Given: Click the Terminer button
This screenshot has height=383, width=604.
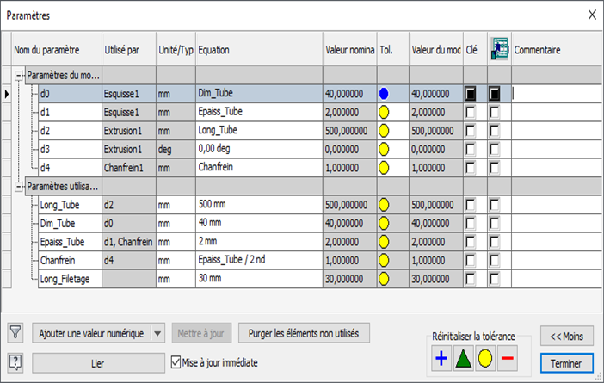Looking at the screenshot, I should 566,362.
